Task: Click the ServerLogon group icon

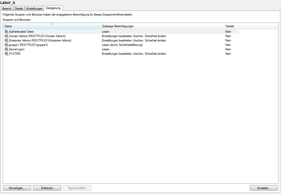Action: tap(6, 49)
